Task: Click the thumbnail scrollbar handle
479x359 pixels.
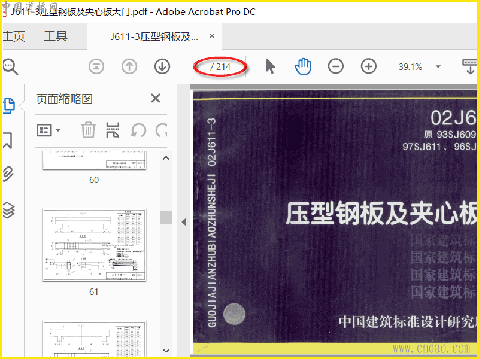Action: click(166, 217)
